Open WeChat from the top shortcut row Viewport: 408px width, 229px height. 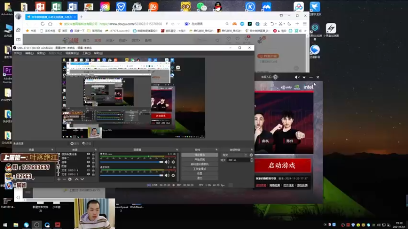[x=201, y=7]
